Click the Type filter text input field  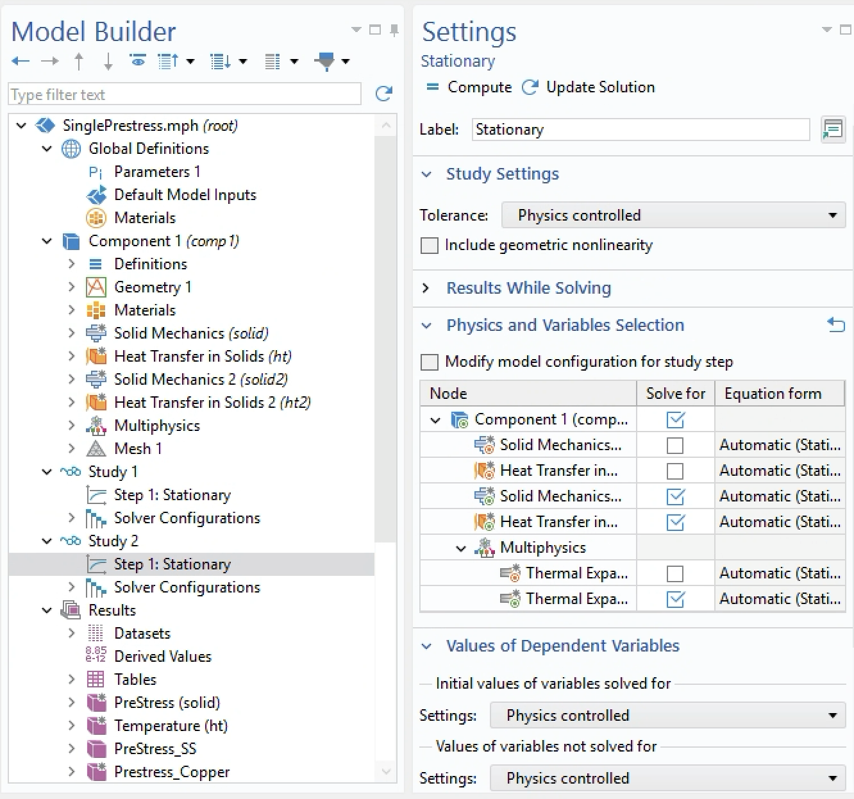pos(185,95)
